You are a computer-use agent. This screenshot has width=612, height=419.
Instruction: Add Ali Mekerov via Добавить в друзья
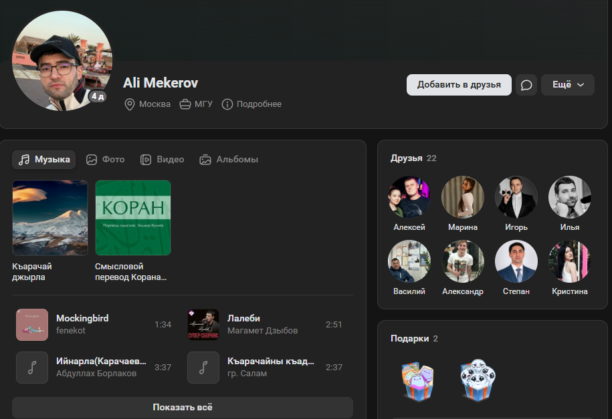click(x=459, y=85)
